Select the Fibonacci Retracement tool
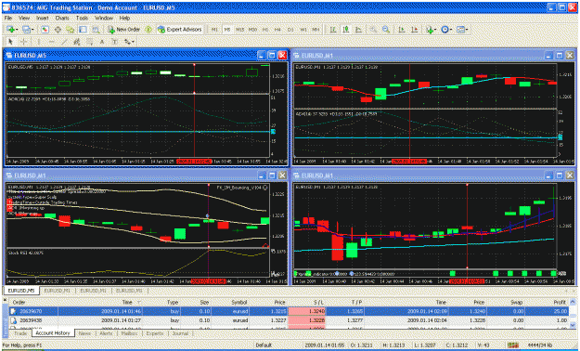This screenshot has width=580, height=351. tap(89, 42)
